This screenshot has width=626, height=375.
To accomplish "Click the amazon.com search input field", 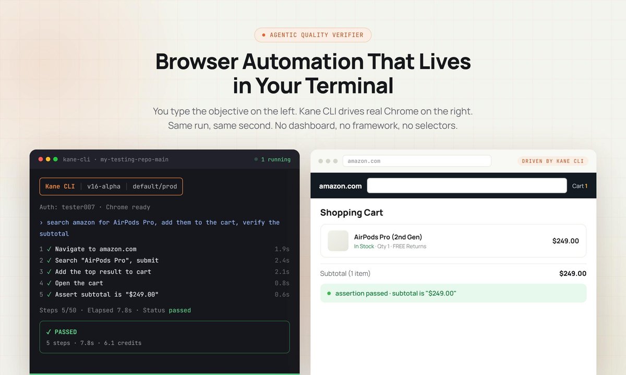I will click(467, 186).
